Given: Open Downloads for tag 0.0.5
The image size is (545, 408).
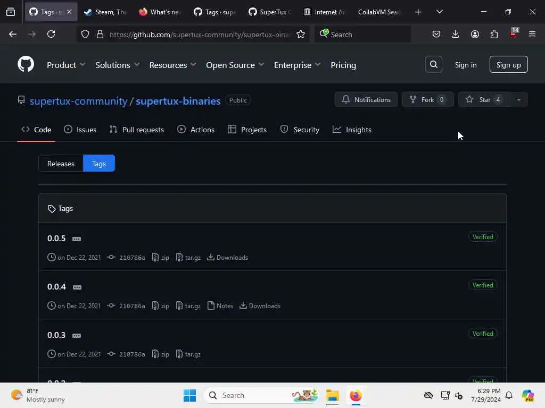Looking at the screenshot, I should 228,258.
